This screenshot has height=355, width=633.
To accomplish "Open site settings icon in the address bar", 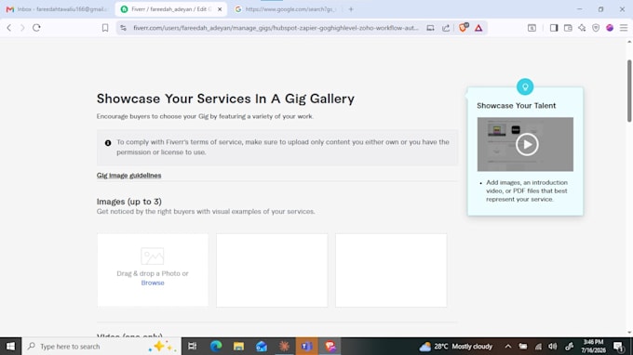I will point(124,28).
